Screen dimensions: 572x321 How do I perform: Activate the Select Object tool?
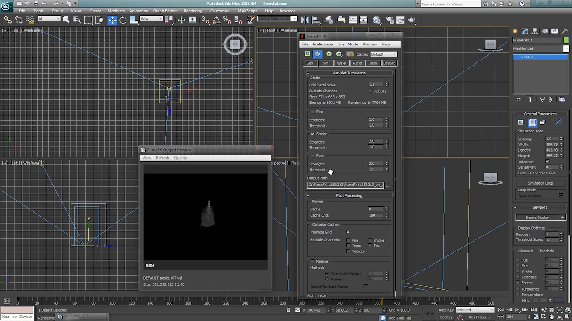point(67,20)
